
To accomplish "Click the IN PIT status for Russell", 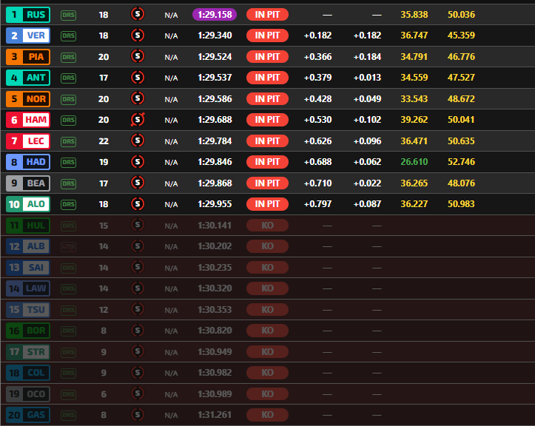I will pyautogui.click(x=267, y=14).
